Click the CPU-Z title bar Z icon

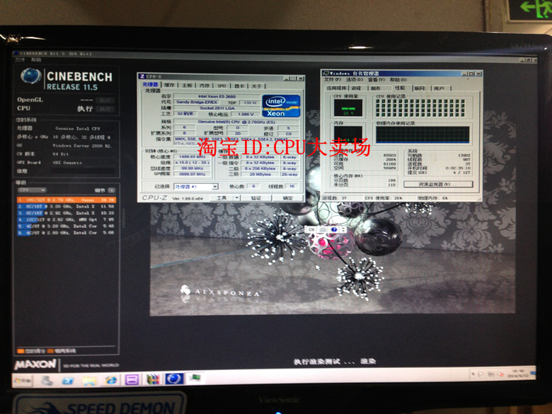(142, 76)
